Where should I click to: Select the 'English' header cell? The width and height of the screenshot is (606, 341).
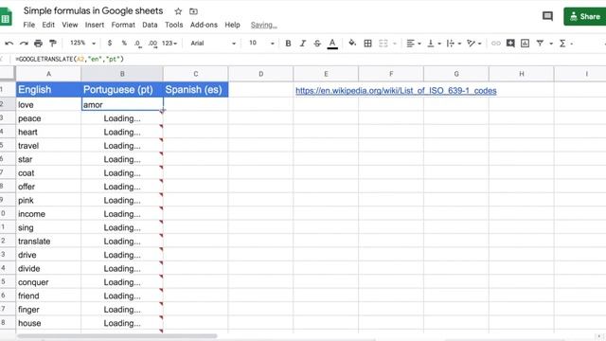pos(48,90)
